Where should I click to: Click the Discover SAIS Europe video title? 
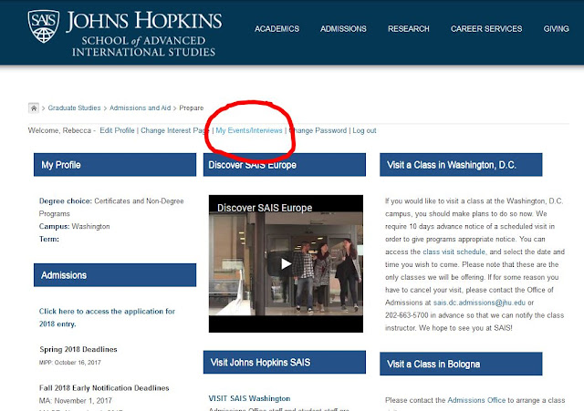tap(265, 208)
